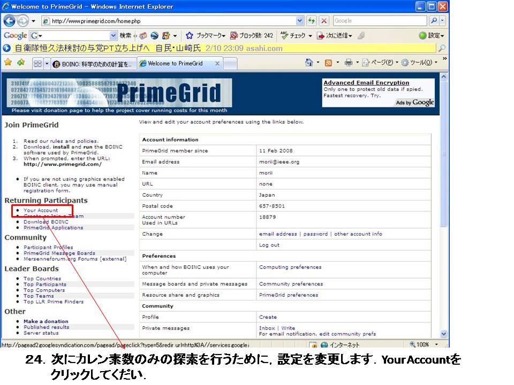This screenshot has width=514, height=385.
Task: Stop loading with the red X button
Action: point(324,21)
